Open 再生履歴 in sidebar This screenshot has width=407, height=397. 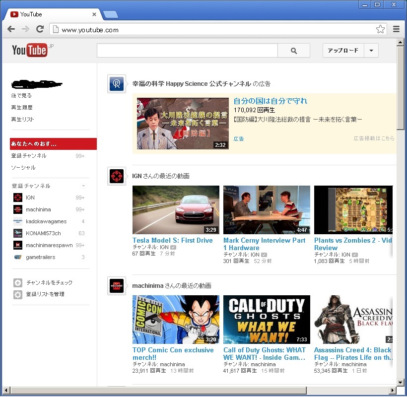point(22,107)
